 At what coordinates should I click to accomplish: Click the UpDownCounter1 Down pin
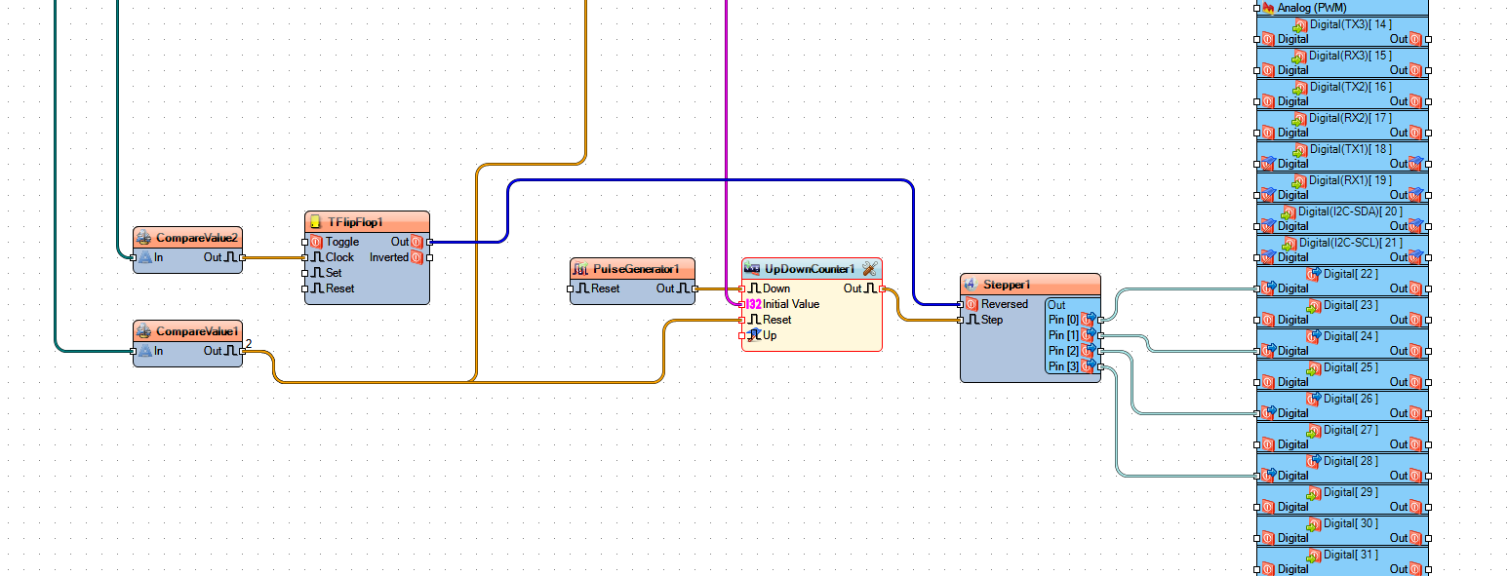pos(742,288)
